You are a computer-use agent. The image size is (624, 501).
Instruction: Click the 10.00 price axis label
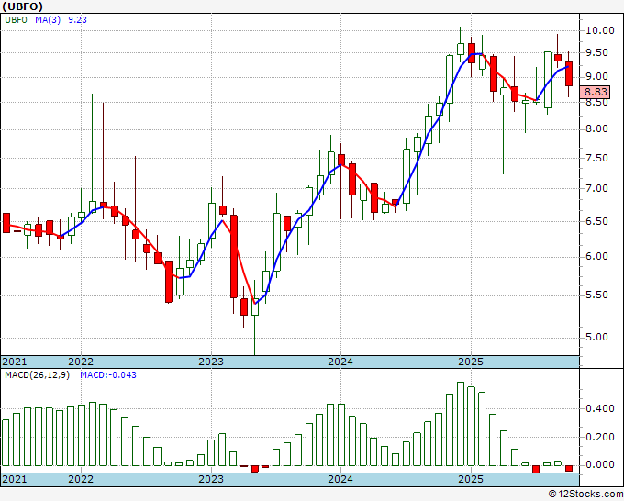599,30
